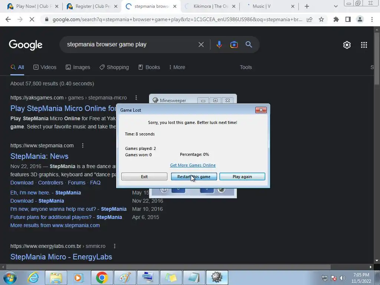
Task: Open the Windows Start menu
Action: click(10, 278)
